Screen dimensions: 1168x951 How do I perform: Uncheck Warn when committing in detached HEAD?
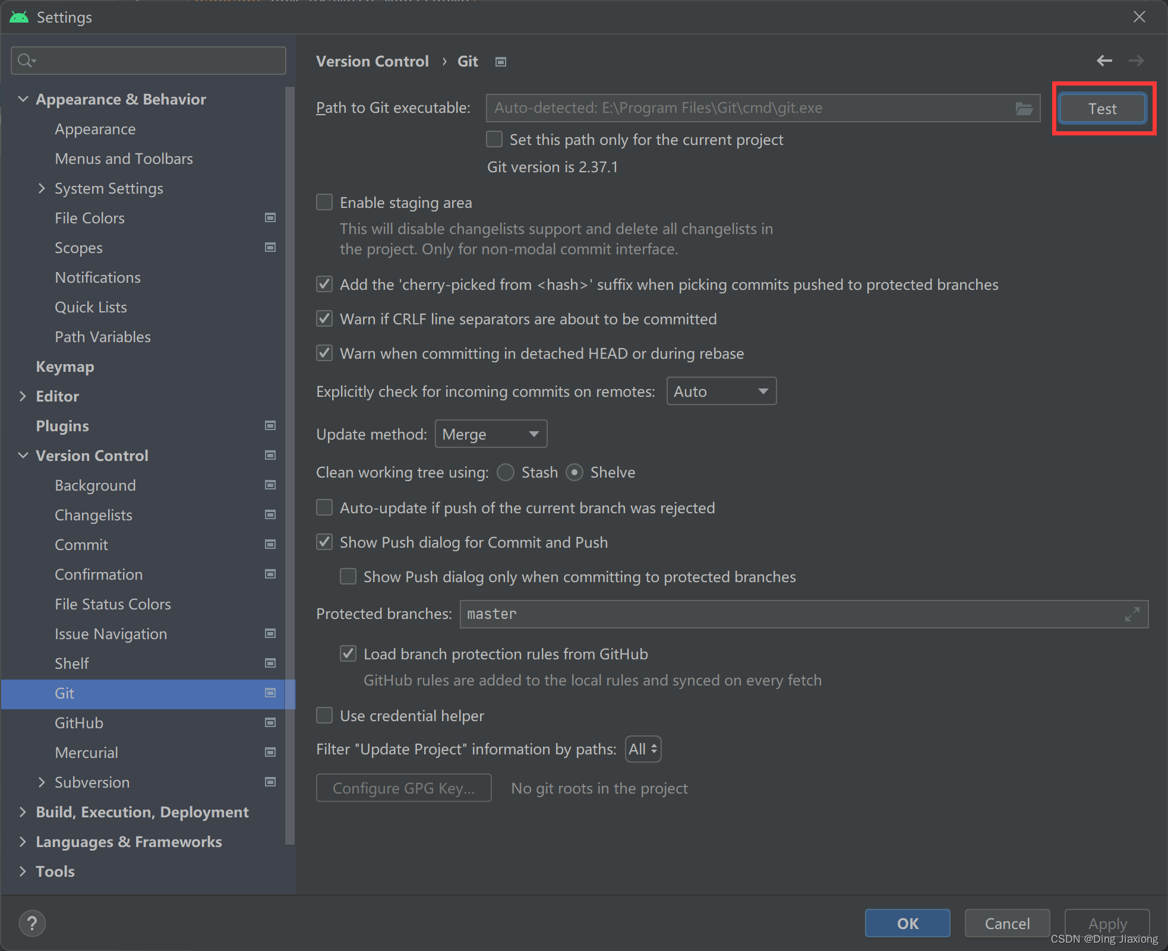tap(324, 353)
